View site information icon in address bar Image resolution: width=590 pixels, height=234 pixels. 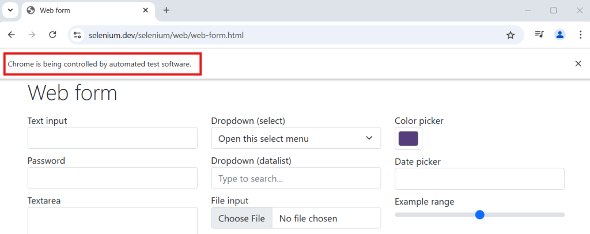click(78, 35)
